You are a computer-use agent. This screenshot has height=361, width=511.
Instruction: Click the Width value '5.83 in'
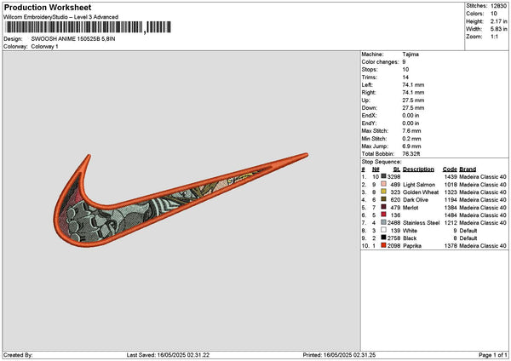[498, 29]
